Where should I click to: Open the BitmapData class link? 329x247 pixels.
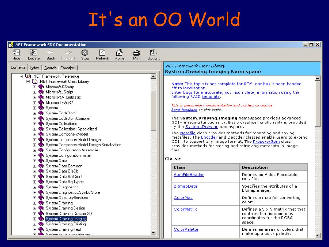[x=185, y=186]
